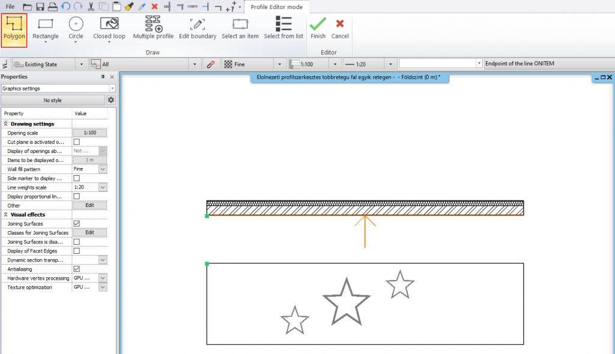Collapse the Drawing settings section

pyautogui.click(x=6, y=124)
